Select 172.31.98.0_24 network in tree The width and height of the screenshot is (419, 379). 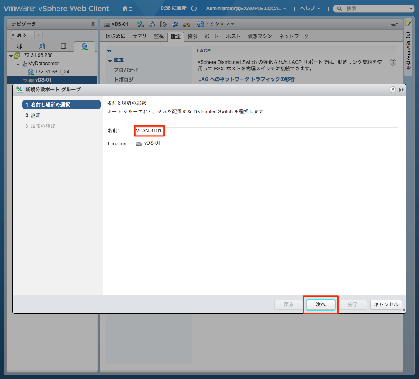click(52, 72)
